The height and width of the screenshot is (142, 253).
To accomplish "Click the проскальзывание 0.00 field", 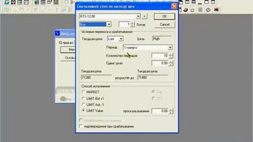I will click(160, 111).
